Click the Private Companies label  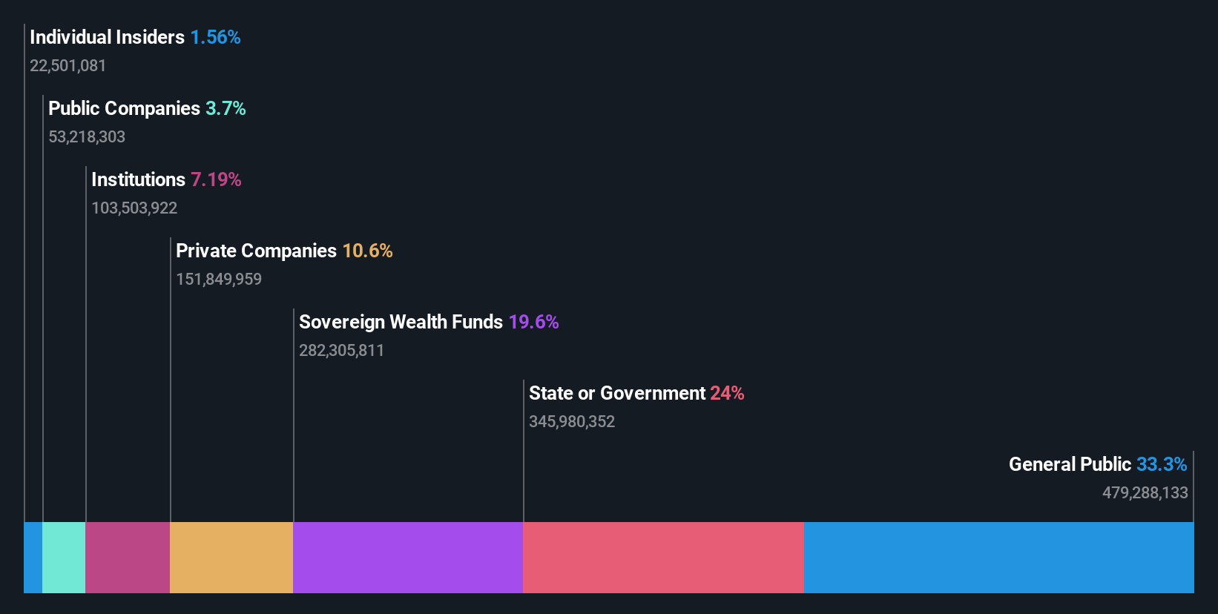pyautogui.click(x=256, y=251)
